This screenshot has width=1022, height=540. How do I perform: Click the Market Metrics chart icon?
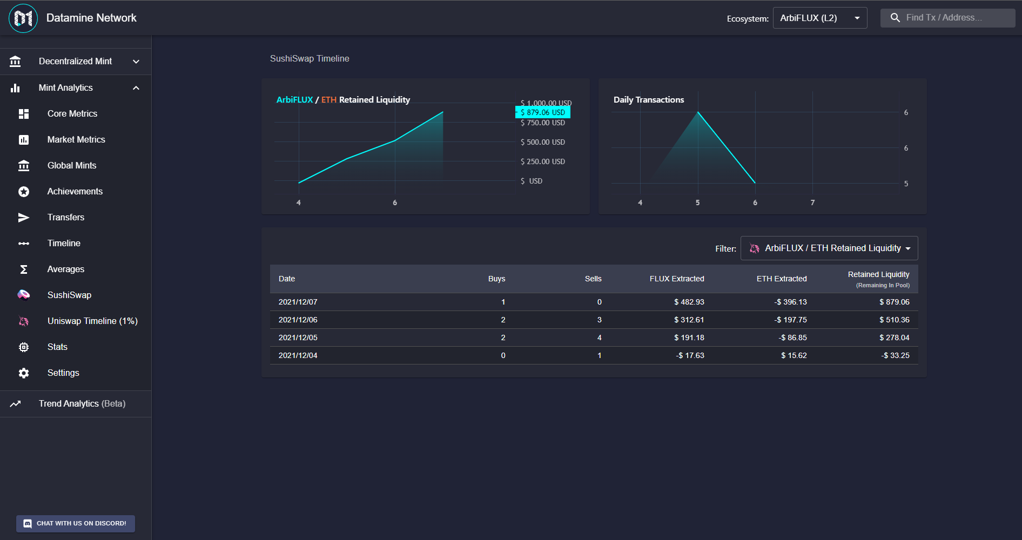click(24, 140)
